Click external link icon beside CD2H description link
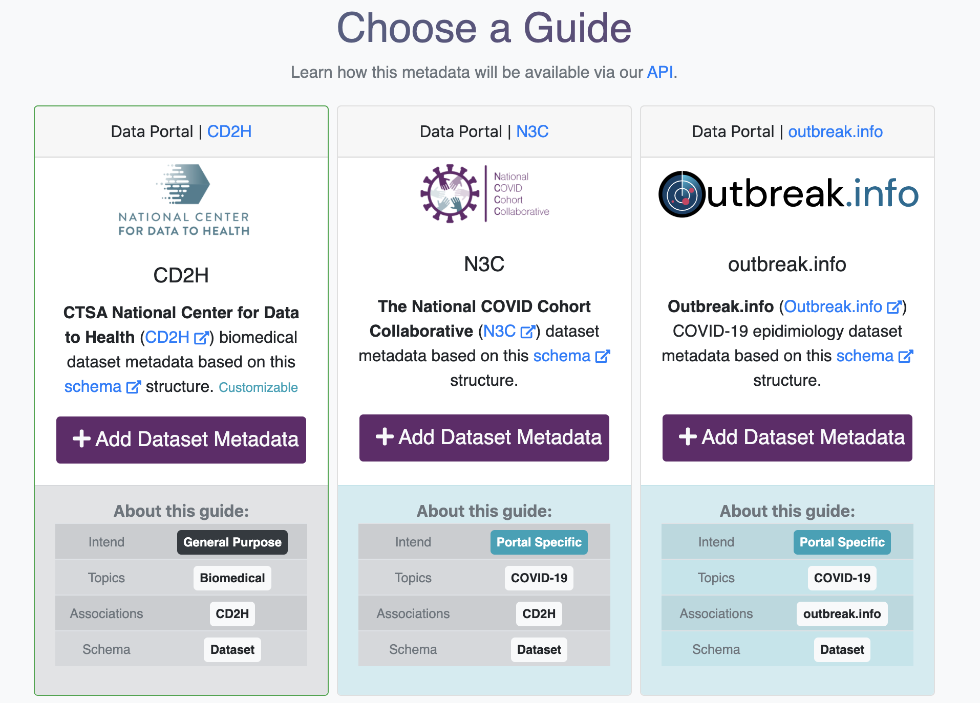 (x=201, y=338)
